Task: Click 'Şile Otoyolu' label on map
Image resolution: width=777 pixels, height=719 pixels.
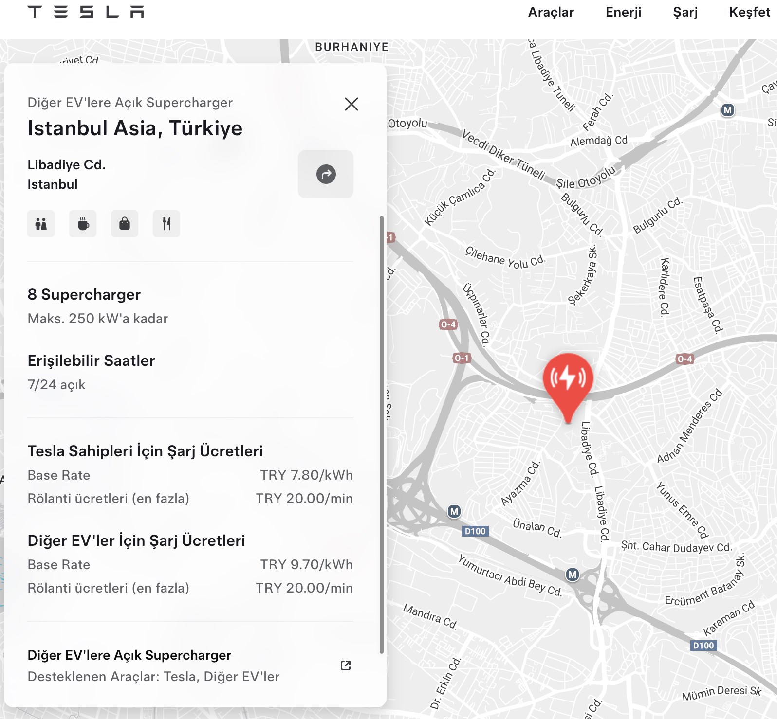Action: [x=587, y=179]
